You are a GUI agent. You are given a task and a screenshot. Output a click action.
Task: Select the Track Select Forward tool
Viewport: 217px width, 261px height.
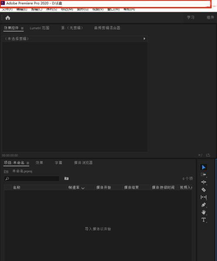204,175
